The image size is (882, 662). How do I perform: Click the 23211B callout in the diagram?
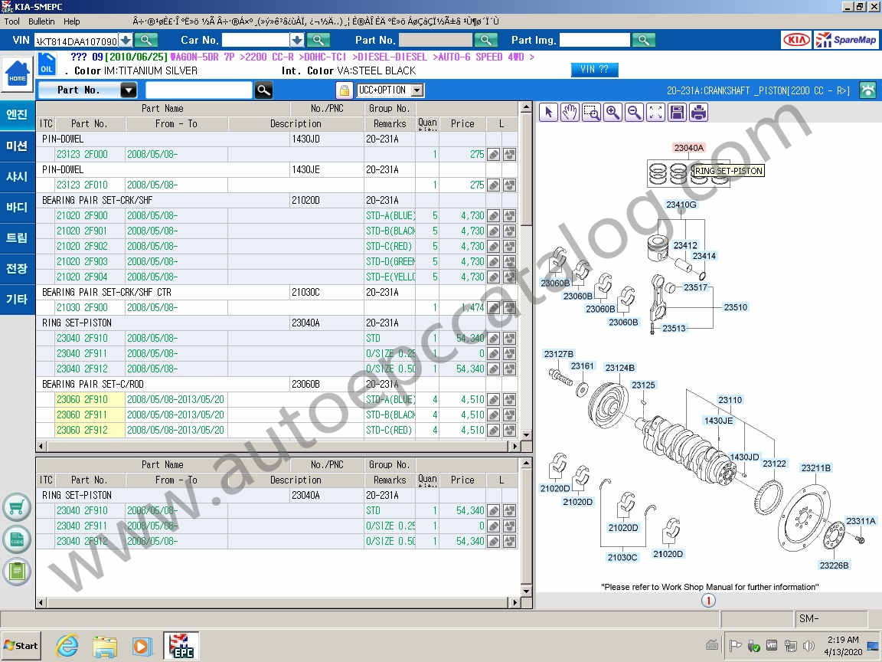pyautogui.click(x=815, y=468)
